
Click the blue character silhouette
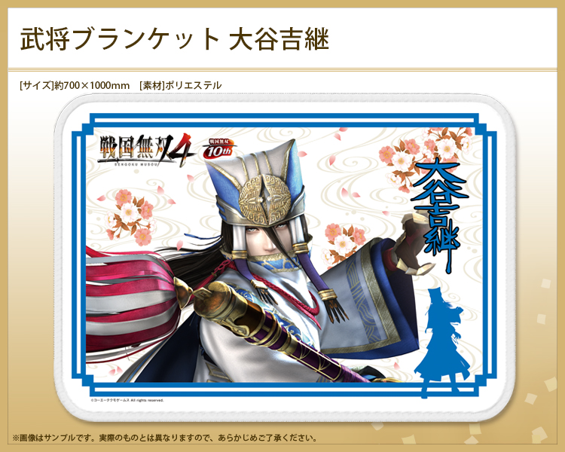pos(441,343)
